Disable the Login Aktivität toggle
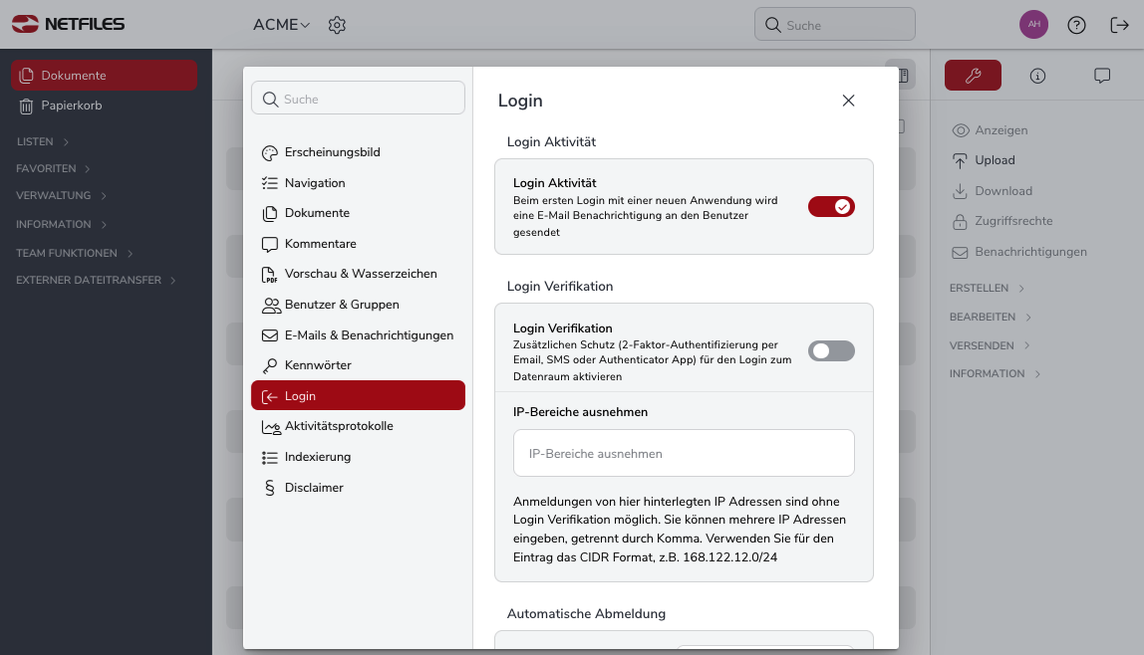This screenshot has height=655, width=1144. point(831,207)
